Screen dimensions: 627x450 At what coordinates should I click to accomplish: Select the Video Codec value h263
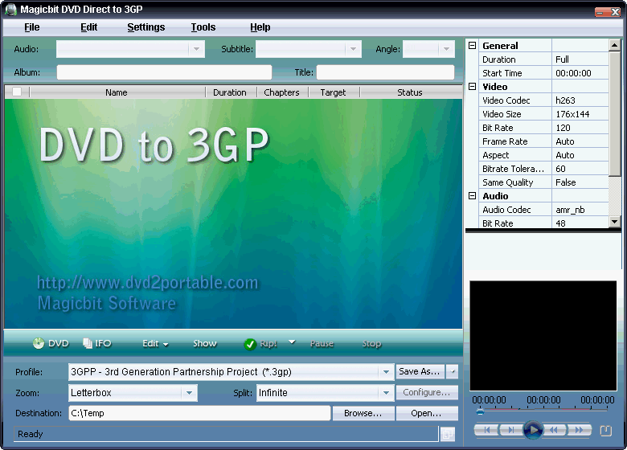[580, 100]
